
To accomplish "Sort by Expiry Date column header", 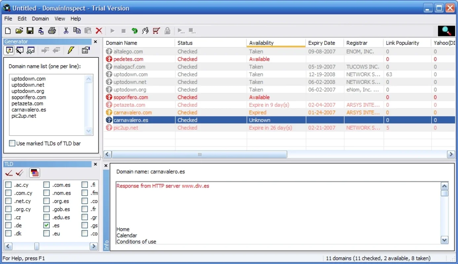I will tap(324, 43).
